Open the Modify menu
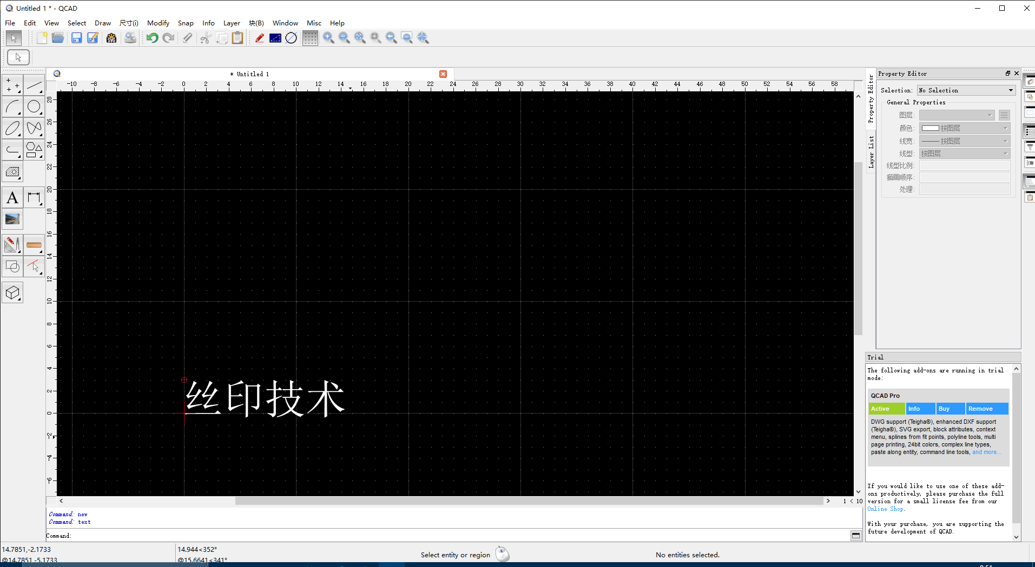 pos(157,23)
